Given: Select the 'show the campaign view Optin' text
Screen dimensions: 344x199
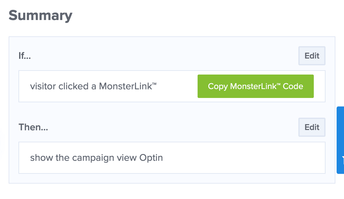Looking at the screenshot, I should tap(96, 158).
